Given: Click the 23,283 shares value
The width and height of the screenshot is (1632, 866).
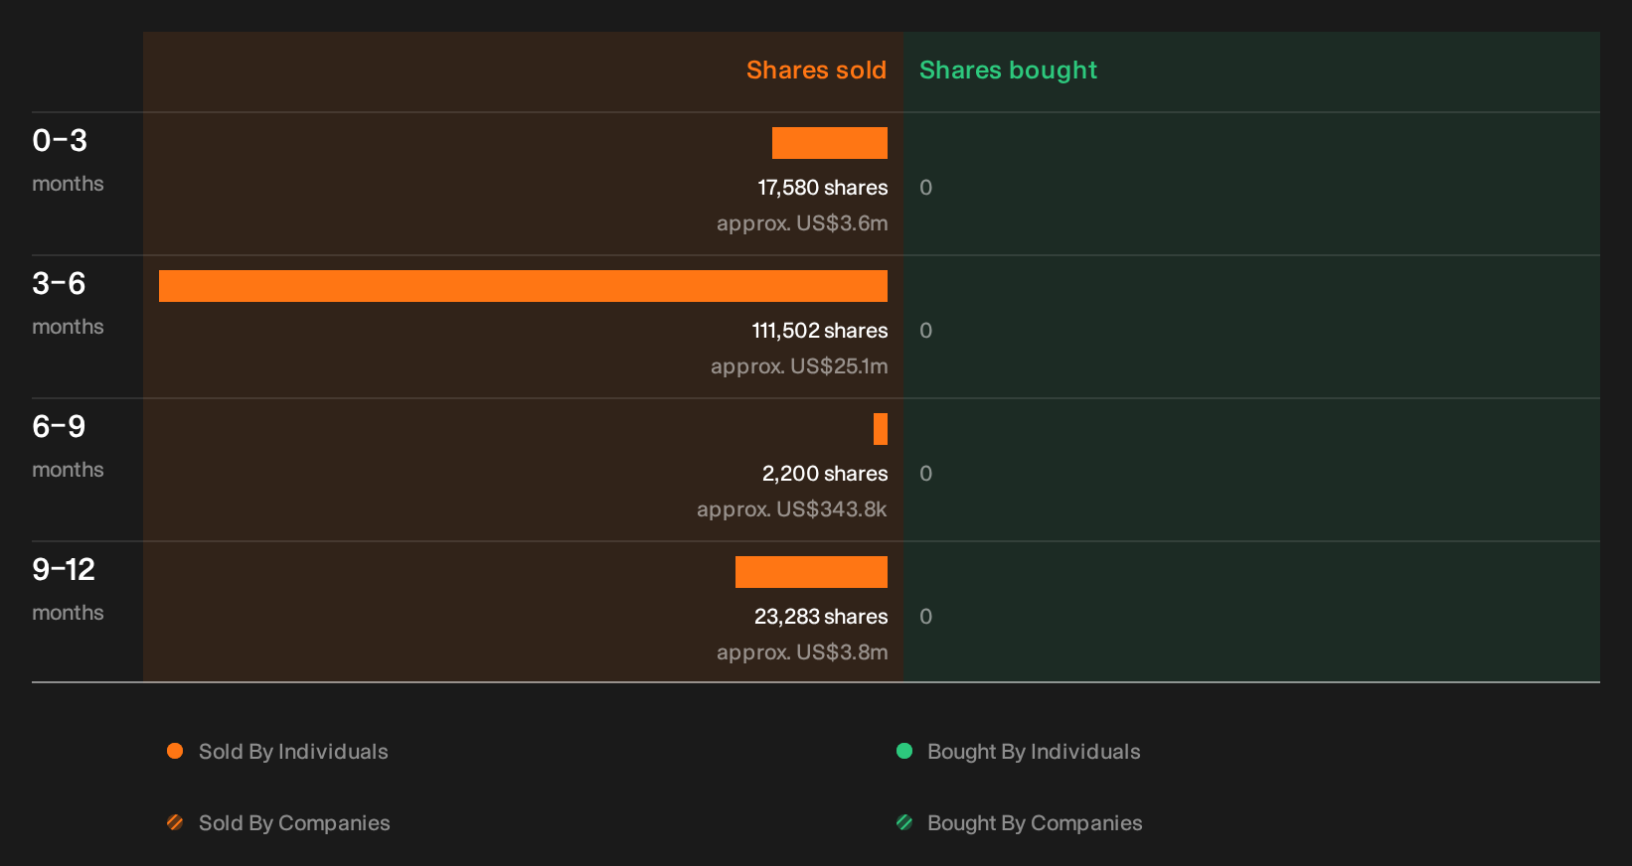Looking at the screenshot, I should (x=821, y=617).
